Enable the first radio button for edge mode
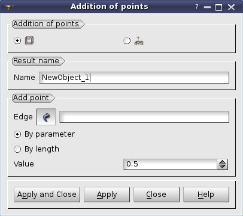The image size is (243, 216). tap(17, 41)
